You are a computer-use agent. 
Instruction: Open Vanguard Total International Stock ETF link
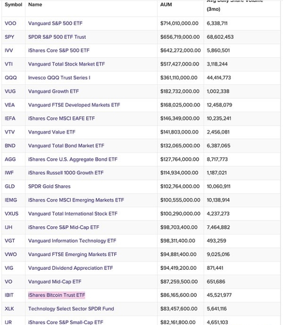point(73,214)
